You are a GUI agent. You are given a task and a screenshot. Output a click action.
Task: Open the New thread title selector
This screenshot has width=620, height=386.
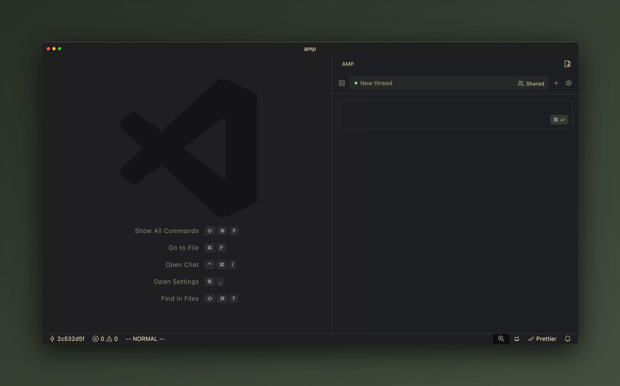pos(449,83)
